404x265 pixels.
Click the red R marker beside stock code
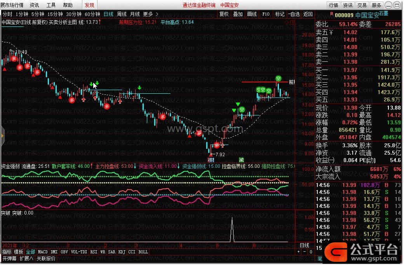point(332,14)
